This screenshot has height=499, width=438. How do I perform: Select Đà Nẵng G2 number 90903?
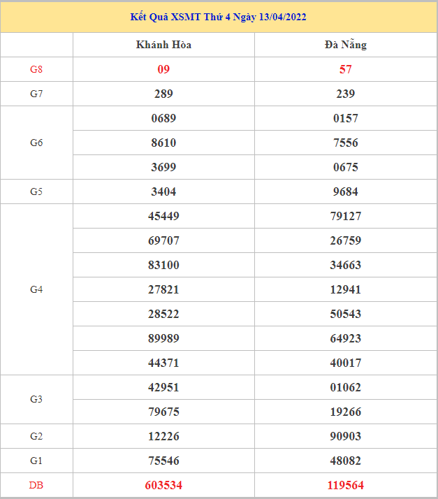[345, 436]
